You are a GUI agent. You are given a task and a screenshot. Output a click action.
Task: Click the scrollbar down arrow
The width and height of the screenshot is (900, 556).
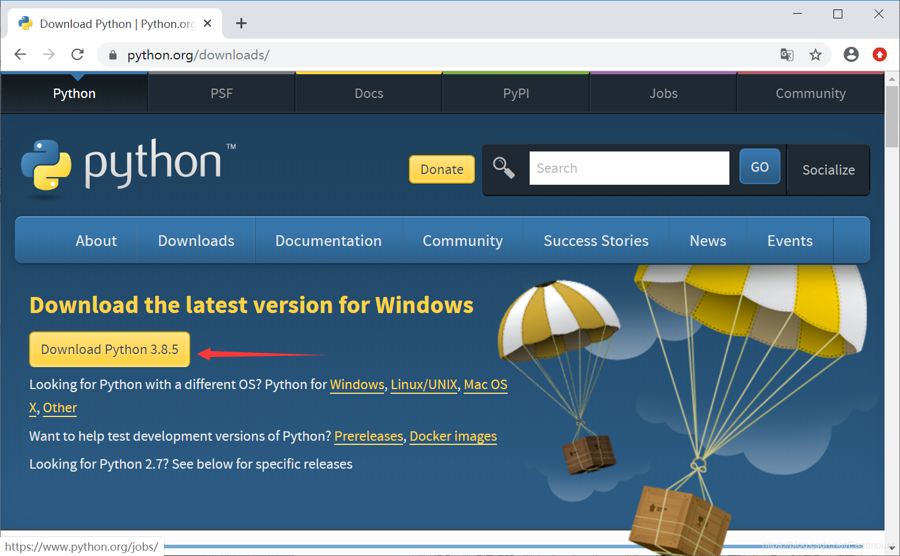click(x=892, y=549)
